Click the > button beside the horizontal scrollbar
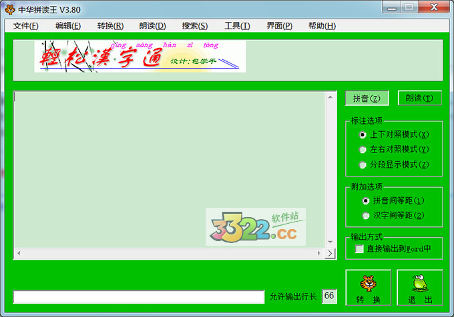Viewport: 454px width, 317px height. click(x=330, y=254)
